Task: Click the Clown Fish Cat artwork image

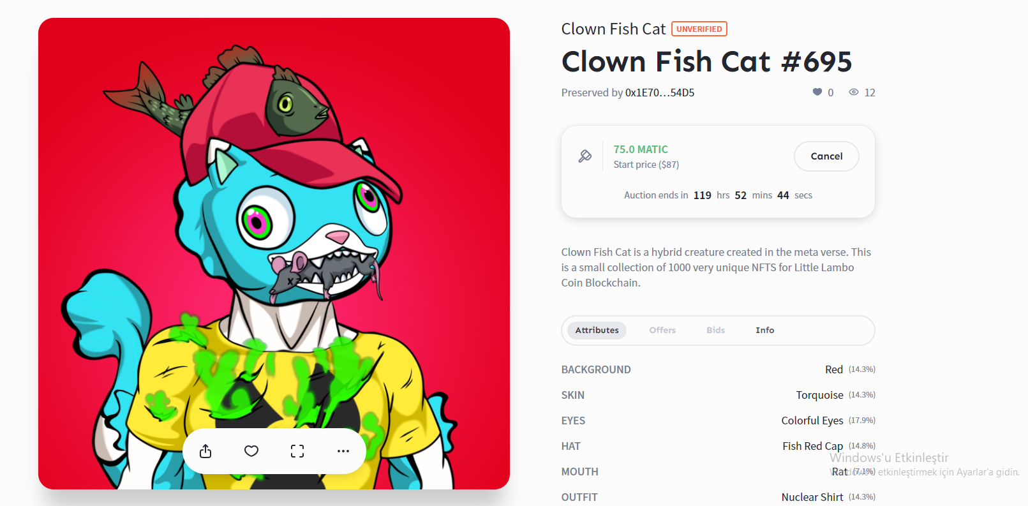Action: coord(274,253)
